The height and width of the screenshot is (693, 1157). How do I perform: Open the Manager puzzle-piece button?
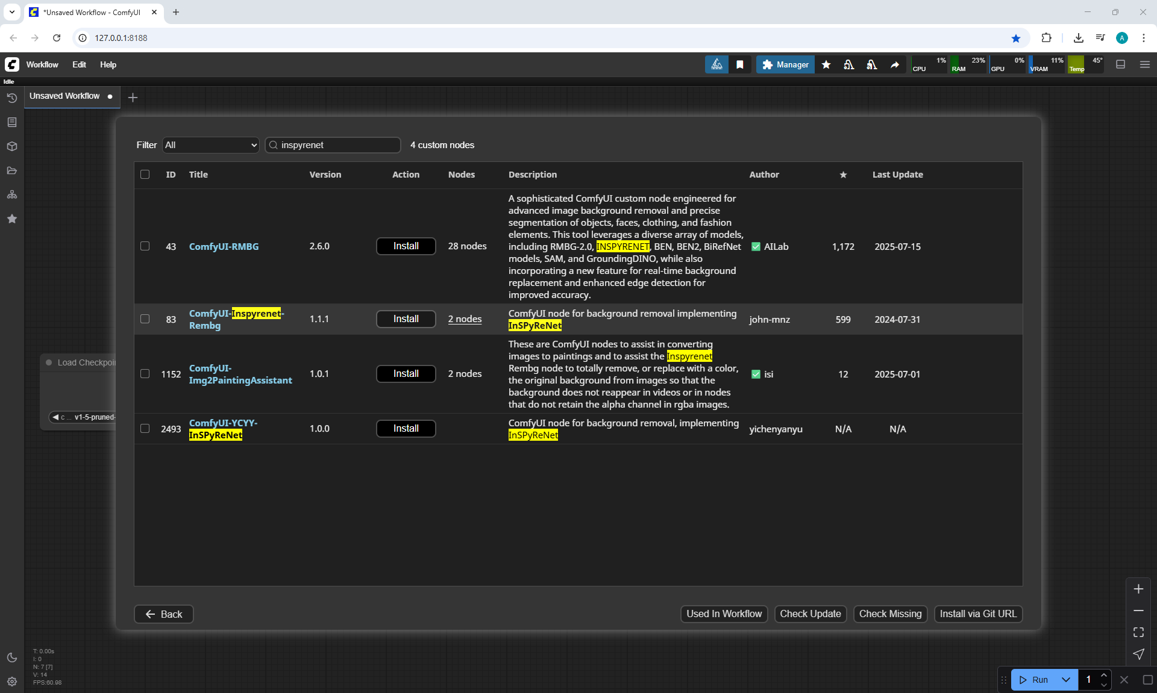[x=785, y=64]
